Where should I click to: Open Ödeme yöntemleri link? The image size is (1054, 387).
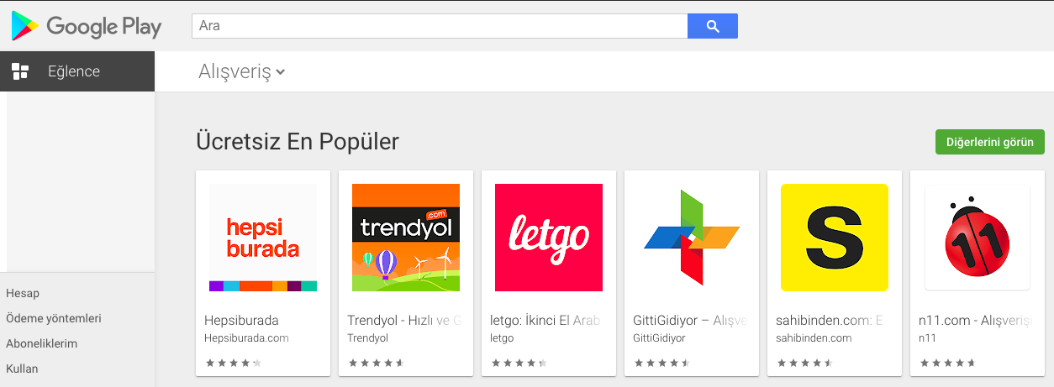tap(54, 318)
